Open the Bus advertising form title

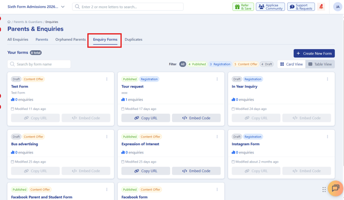[x=24, y=144]
